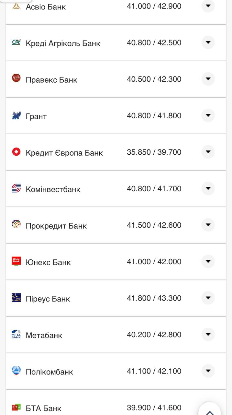Open the Комінвестбанк name link
232x415 pixels.
pyautogui.click(x=53, y=189)
